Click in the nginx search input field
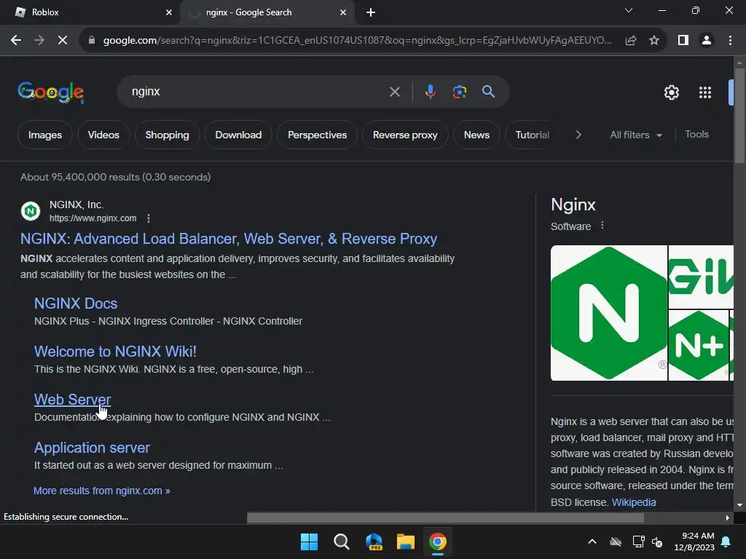 (257, 92)
